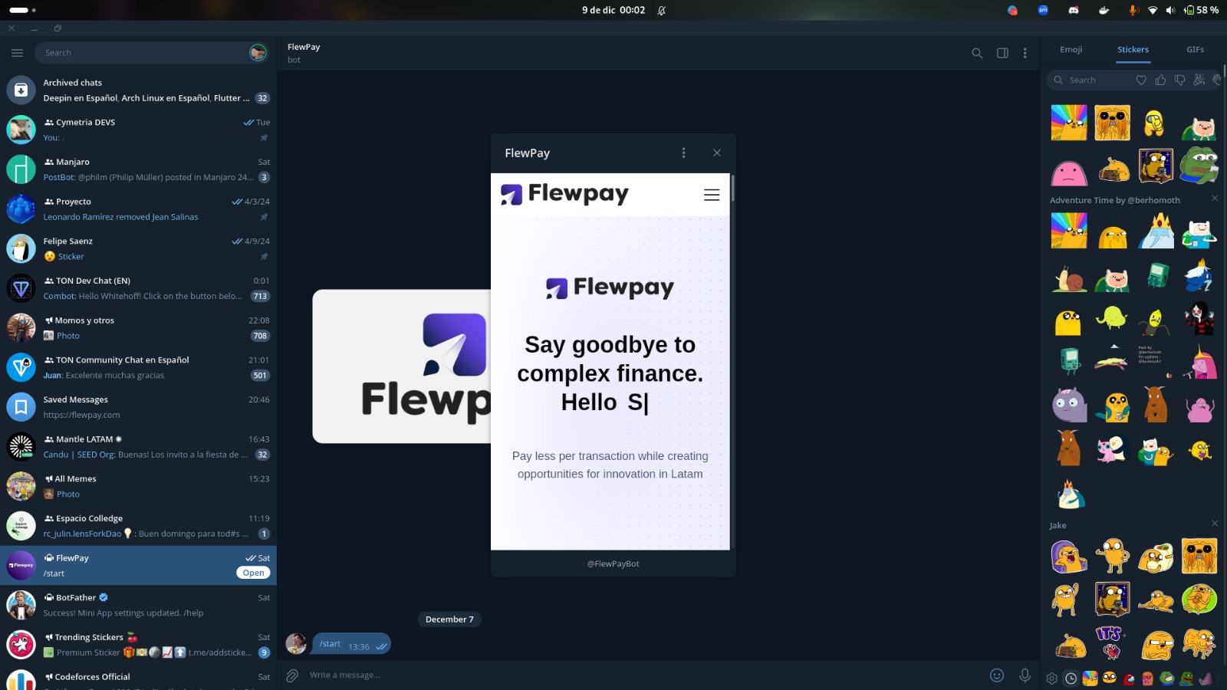Open Discord tray icon in top bar
Screen dimensions: 1227x690
[1073, 10]
